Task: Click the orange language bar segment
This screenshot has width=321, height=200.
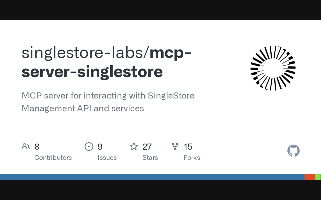Action: pos(309,177)
